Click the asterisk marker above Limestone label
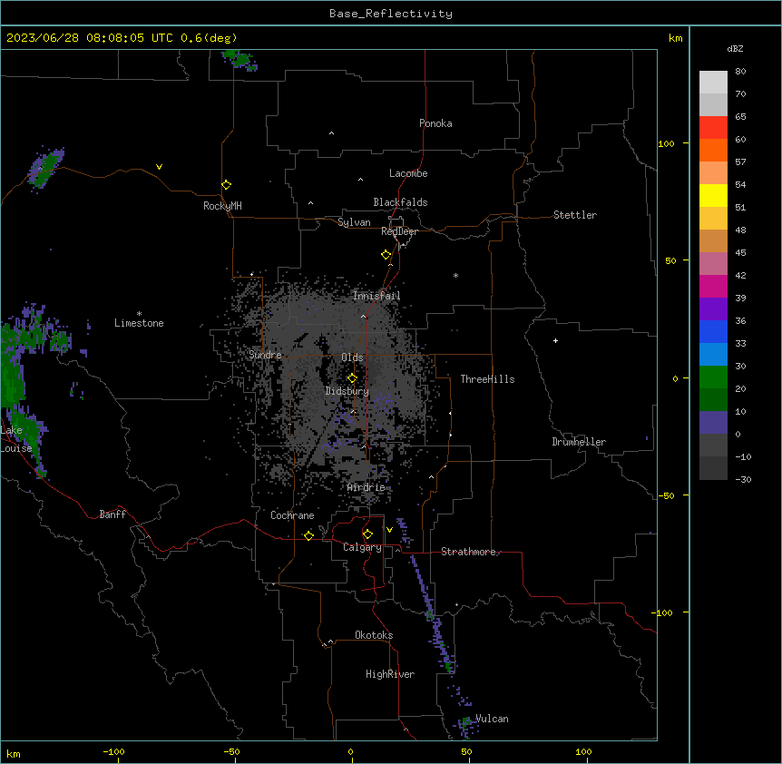Screen dimensions: 782x764 [139, 314]
